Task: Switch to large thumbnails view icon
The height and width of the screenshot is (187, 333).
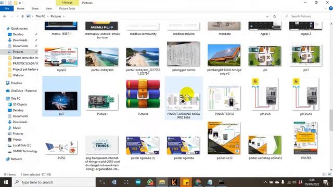Action: 329,175
